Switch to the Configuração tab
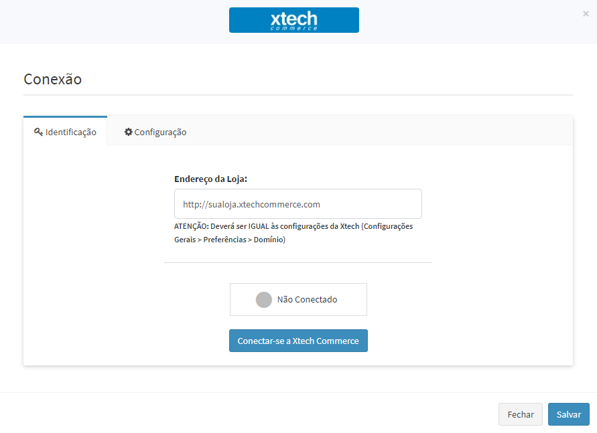Viewport: 597px width, 433px height. [155, 132]
